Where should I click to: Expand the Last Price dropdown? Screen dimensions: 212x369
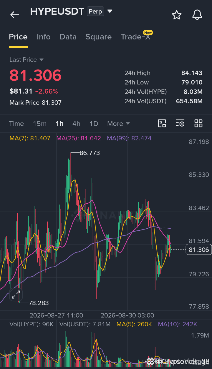click(x=26, y=60)
